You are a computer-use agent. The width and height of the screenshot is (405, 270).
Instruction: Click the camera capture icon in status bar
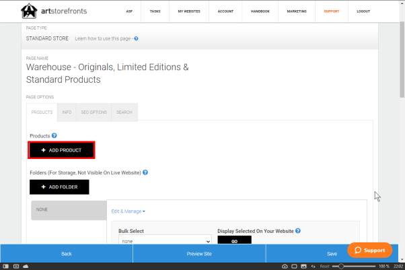click(x=285, y=266)
